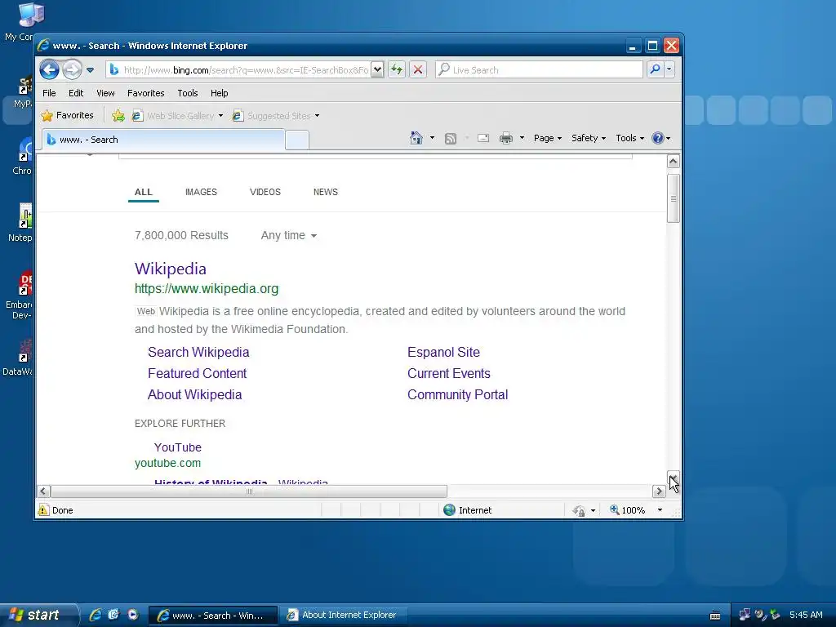Open the Any time filter dropdown
836x627 pixels.
(x=288, y=235)
